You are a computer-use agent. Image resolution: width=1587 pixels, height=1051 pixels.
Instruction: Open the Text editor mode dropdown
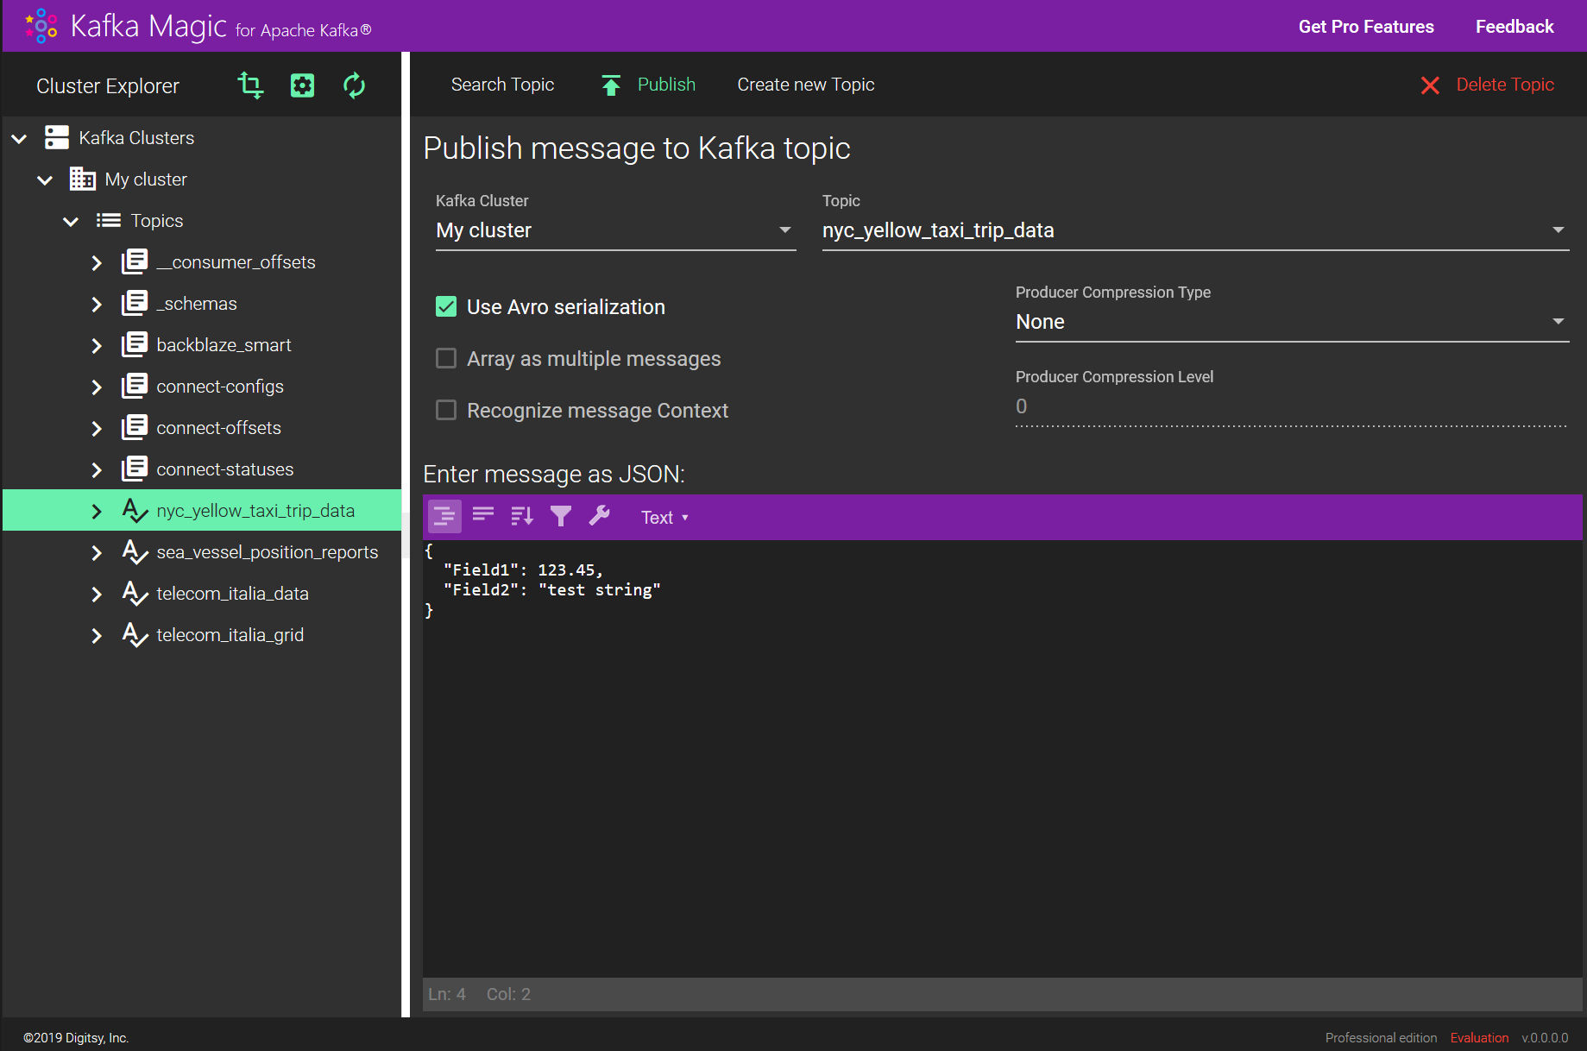pyautogui.click(x=664, y=517)
